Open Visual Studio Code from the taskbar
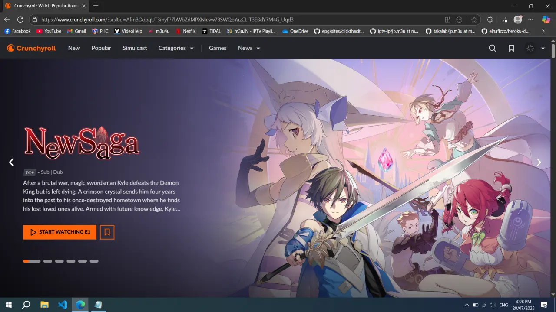Screen dimensions: 556x312 click(63, 305)
